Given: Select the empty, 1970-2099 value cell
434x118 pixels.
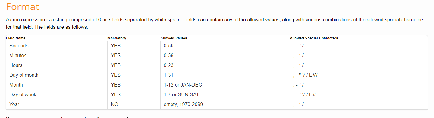Looking at the screenshot, I should (x=183, y=105).
